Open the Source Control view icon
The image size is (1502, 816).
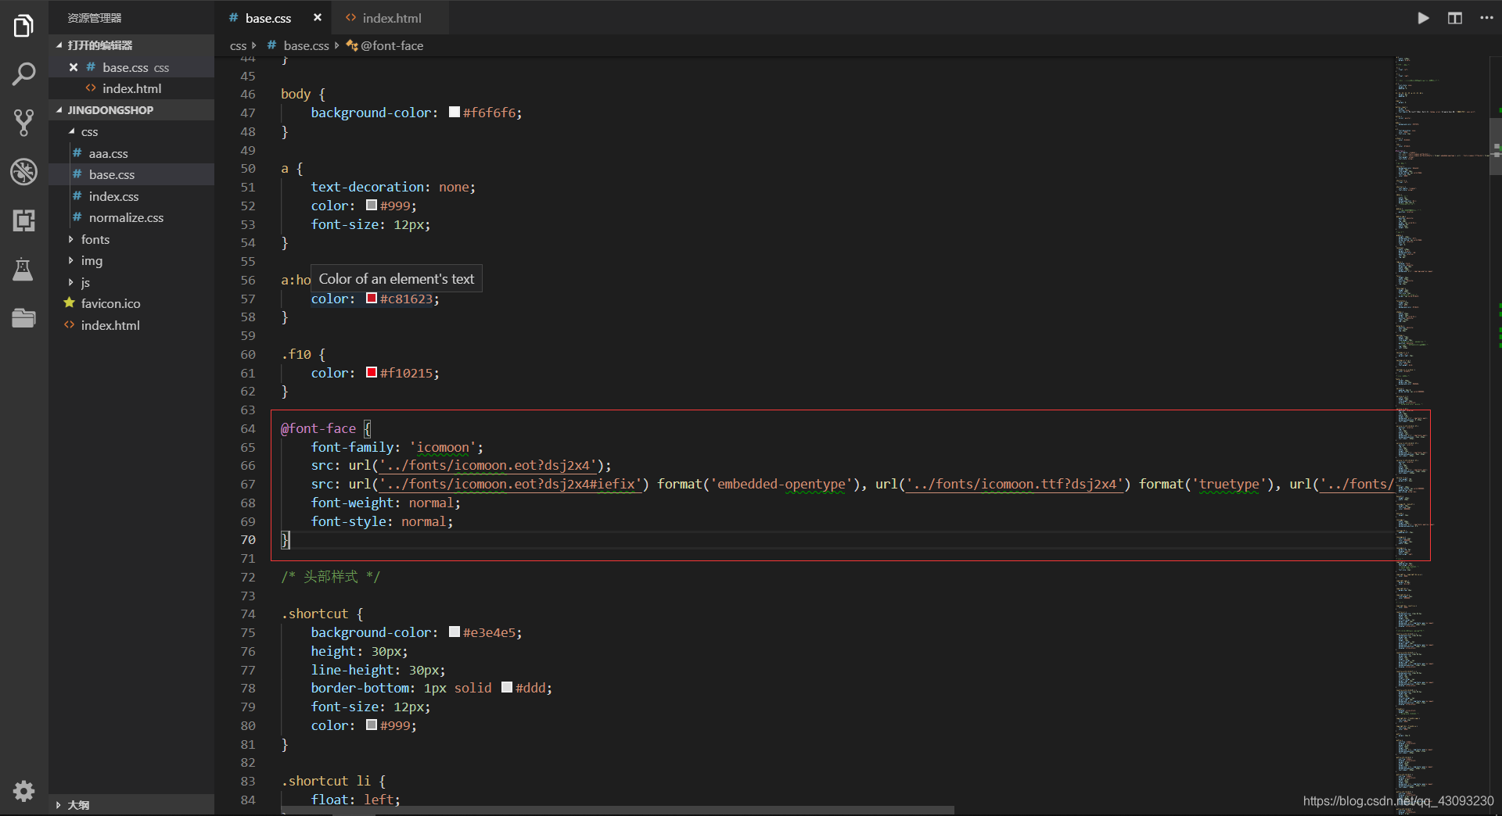pos(23,123)
